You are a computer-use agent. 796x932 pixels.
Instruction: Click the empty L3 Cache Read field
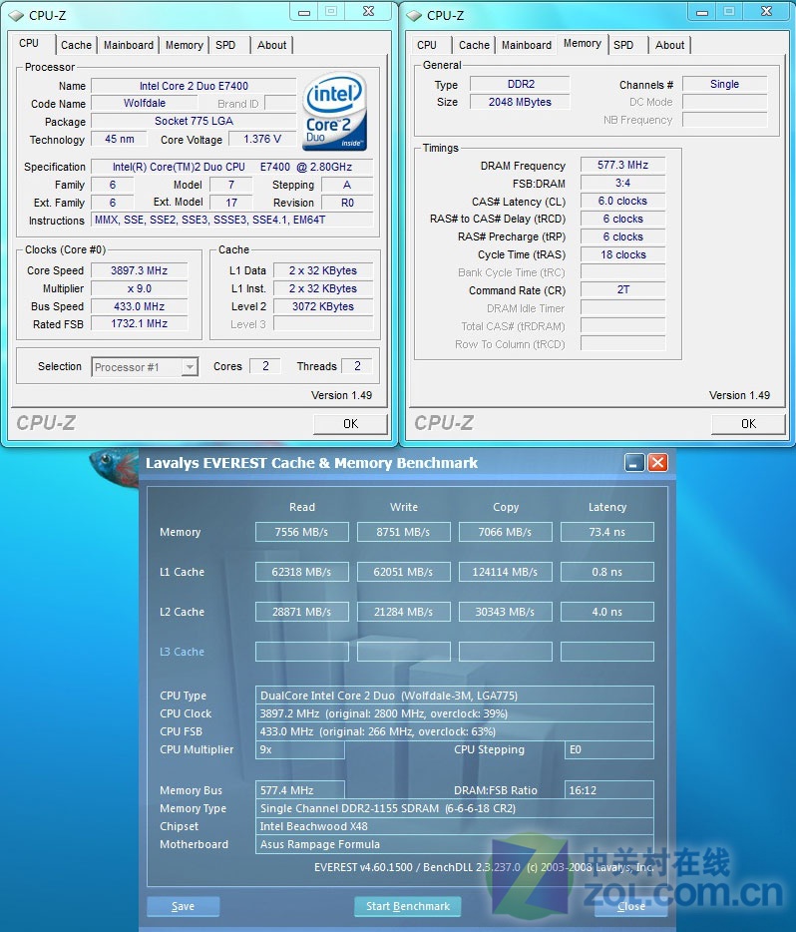[302, 652]
